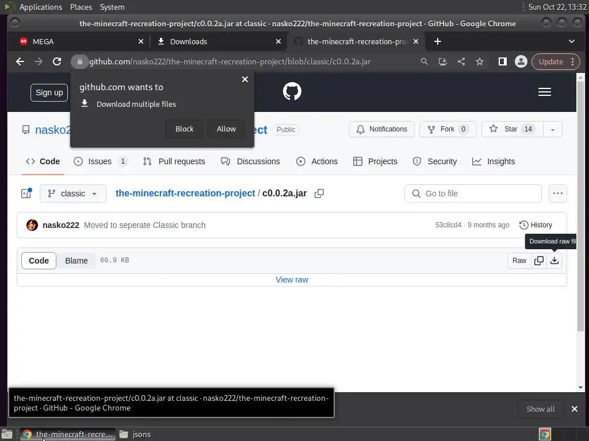589x441 pixels.
Task: Click the address bar zoom magnifier icon
Action: (x=424, y=62)
